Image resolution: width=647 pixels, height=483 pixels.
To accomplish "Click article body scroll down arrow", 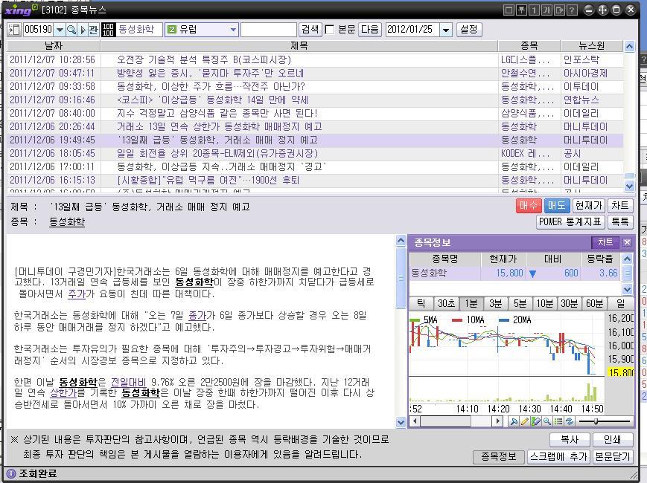I will point(401,421).
